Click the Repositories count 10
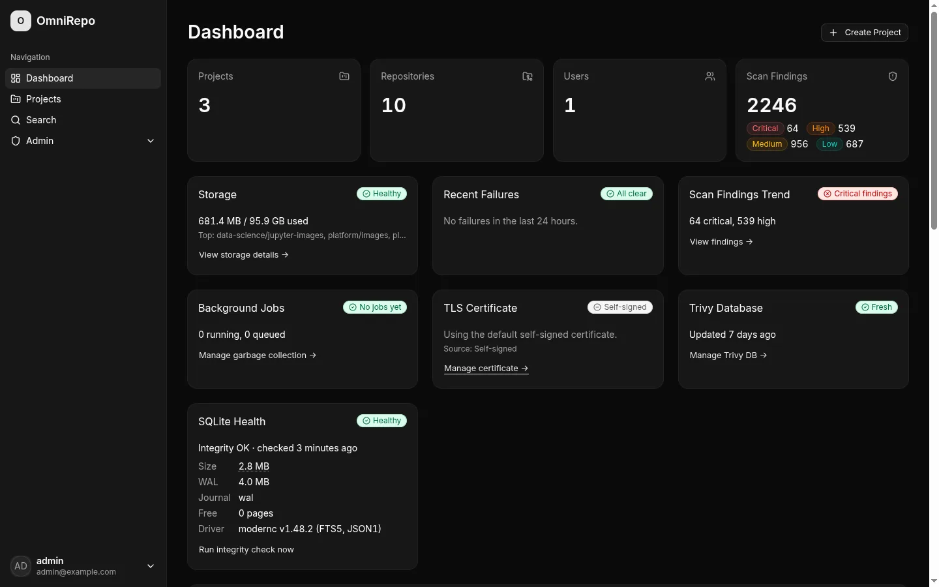Screen dimensions: 939x587 tap(393, 105)
